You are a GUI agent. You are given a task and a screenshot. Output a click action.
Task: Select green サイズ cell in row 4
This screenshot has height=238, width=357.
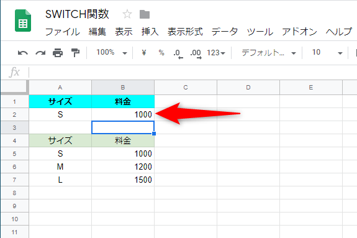pos(60,140)
